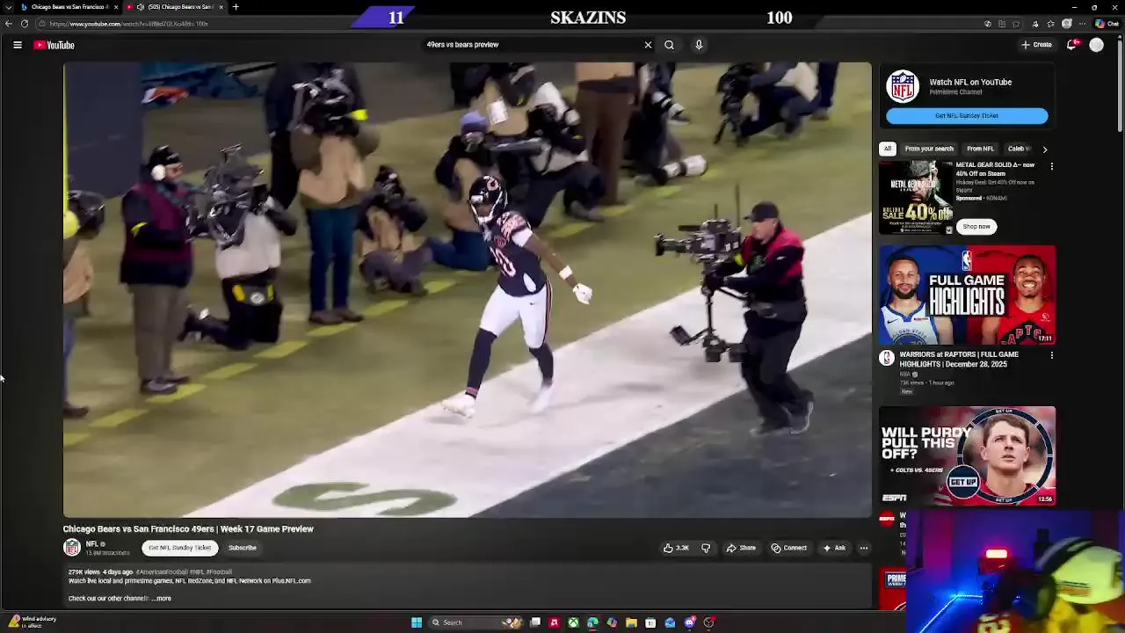Open the YouTube account avatar menu
This screenshot has height=633, width=1125.
(x=1096, y=45)
